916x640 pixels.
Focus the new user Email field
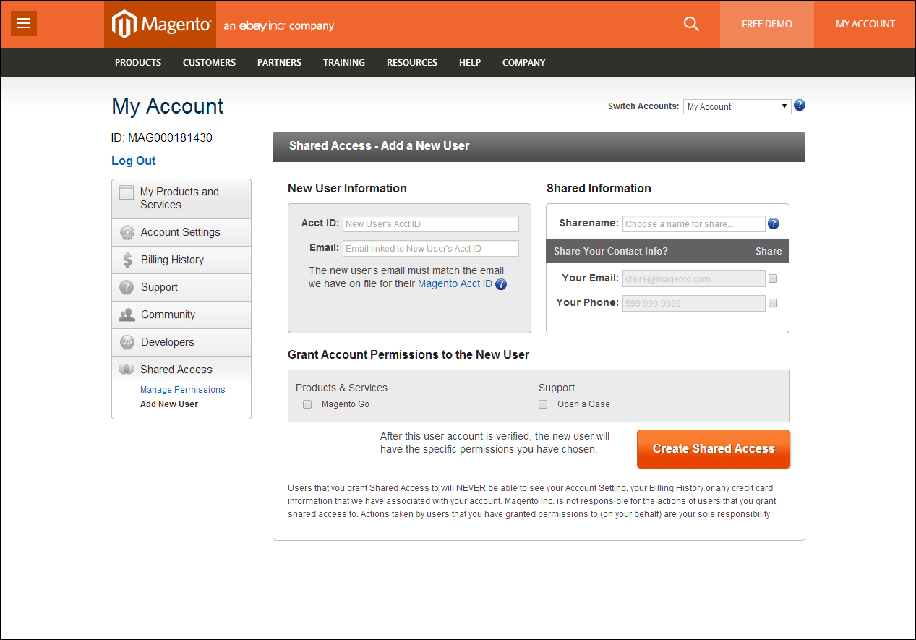431,248
